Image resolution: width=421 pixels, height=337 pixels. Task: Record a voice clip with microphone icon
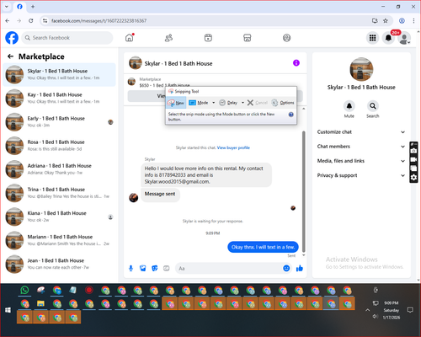tap(131, 269)
